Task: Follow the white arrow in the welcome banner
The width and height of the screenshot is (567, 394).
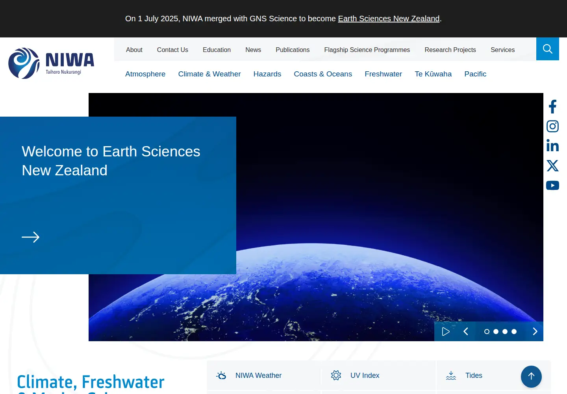Action: click(x=30, y=237)
